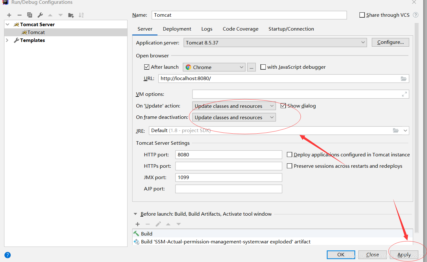The height and width of the screenshot is (262, 427).
Task: Click the VM options input field
Action: coord(296,94)
